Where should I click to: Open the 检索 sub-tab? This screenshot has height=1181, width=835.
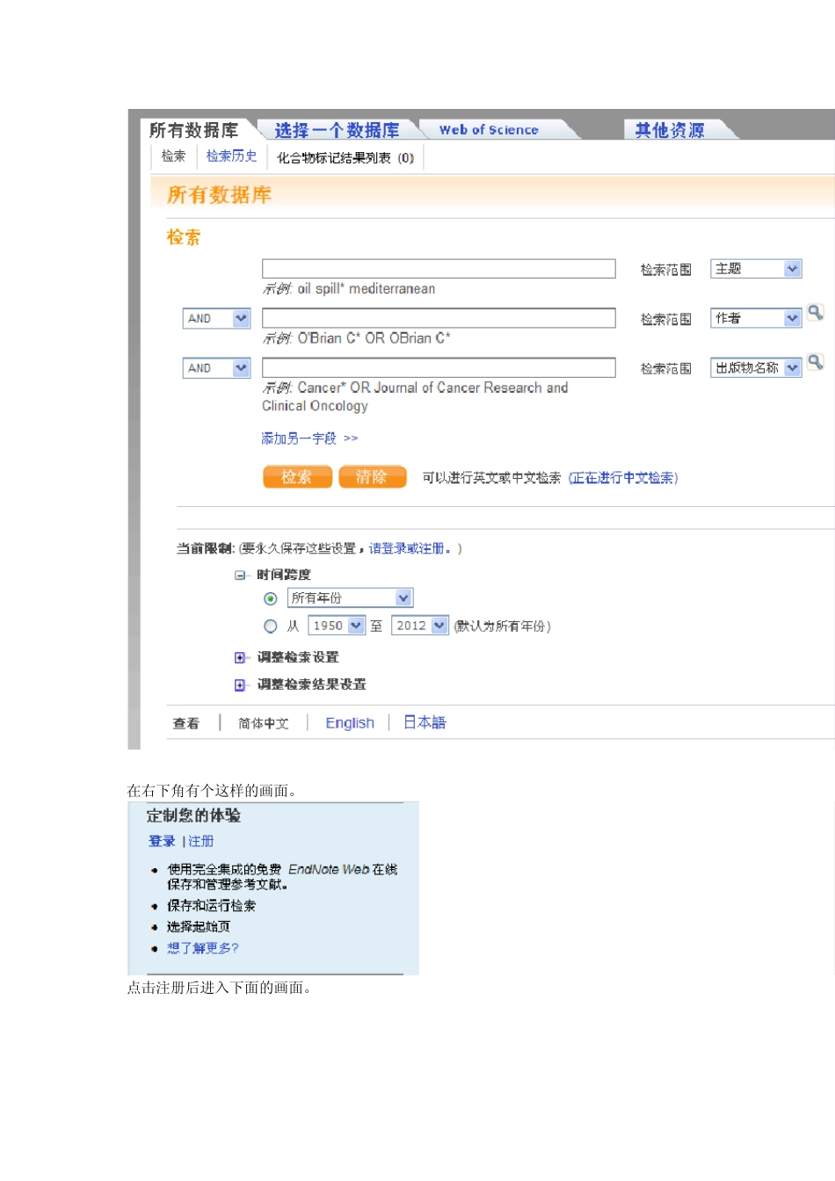(x=173, y=156)
